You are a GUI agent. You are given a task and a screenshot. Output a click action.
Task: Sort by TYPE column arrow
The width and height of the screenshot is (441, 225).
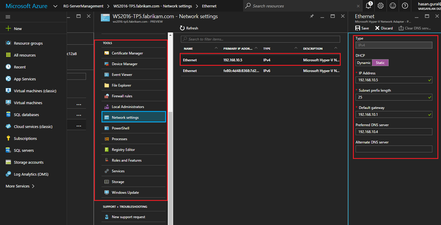(x=296, y=48)
